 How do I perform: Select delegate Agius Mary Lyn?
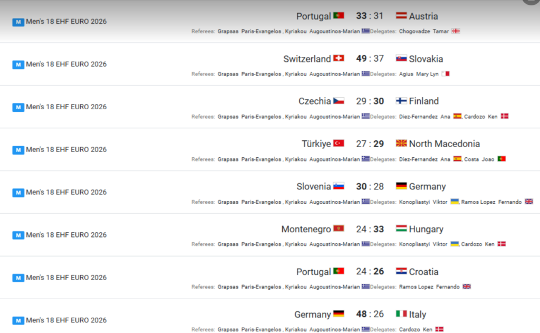pyautogui.click(x=419, y=74)
